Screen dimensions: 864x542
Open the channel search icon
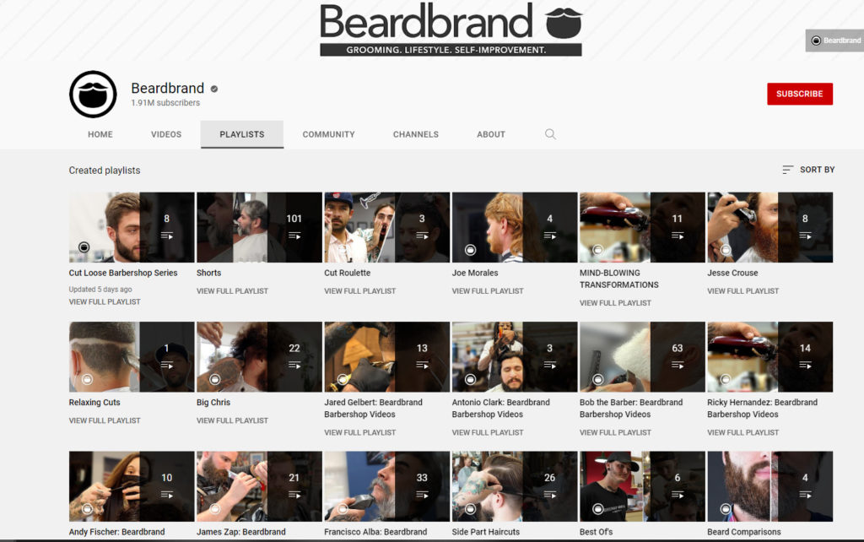coord(550,134)
